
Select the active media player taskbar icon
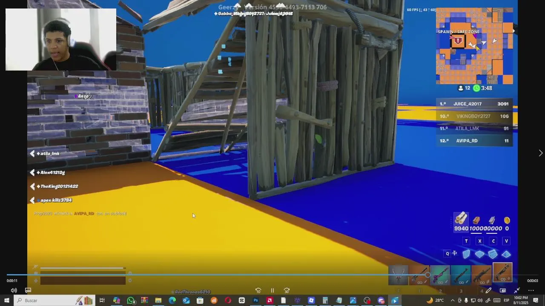tap(395, 300)
